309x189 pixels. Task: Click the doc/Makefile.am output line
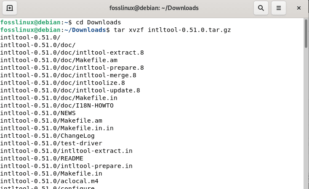click(59, 60)
